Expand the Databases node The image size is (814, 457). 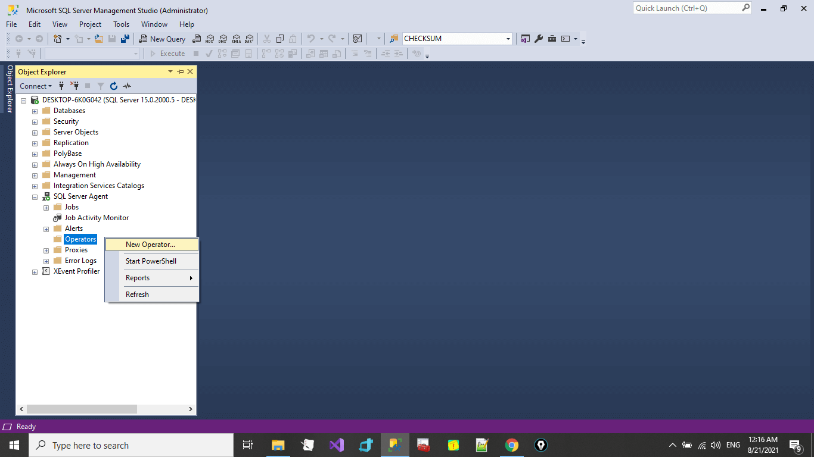(35, 110)
